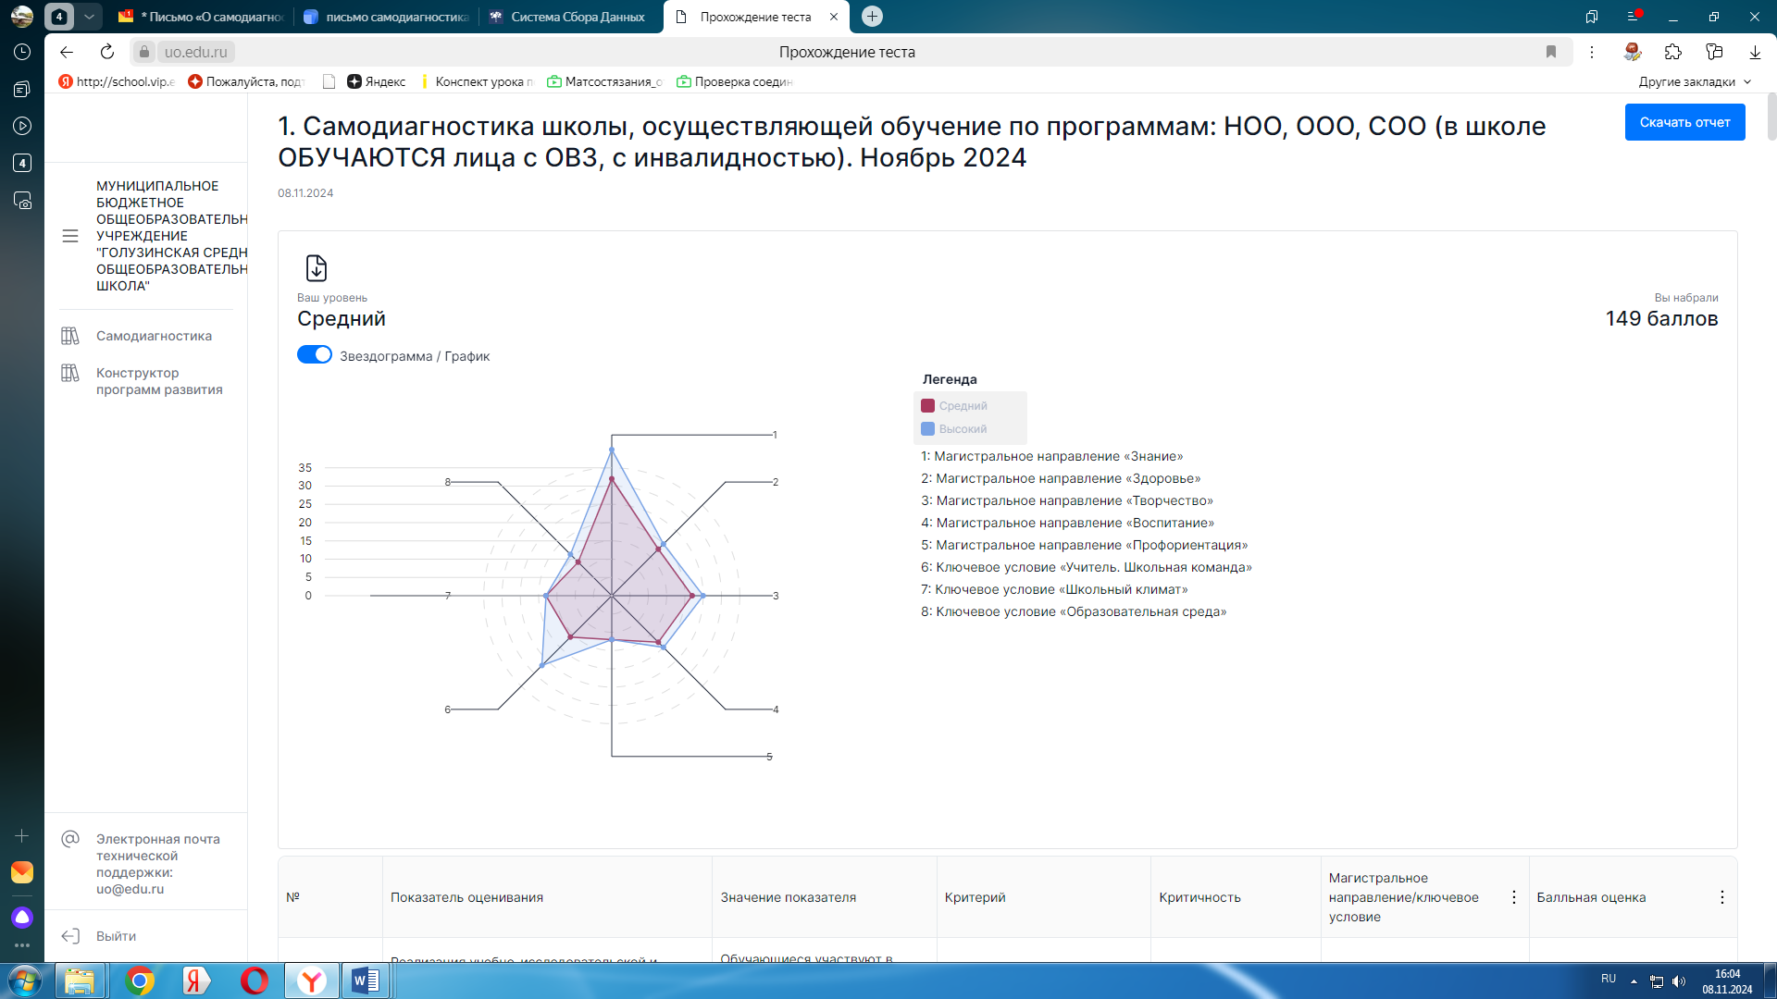Open Самодиагностика in the sidebar
This screenshot has width=1777, height=999.
point(154,336)
